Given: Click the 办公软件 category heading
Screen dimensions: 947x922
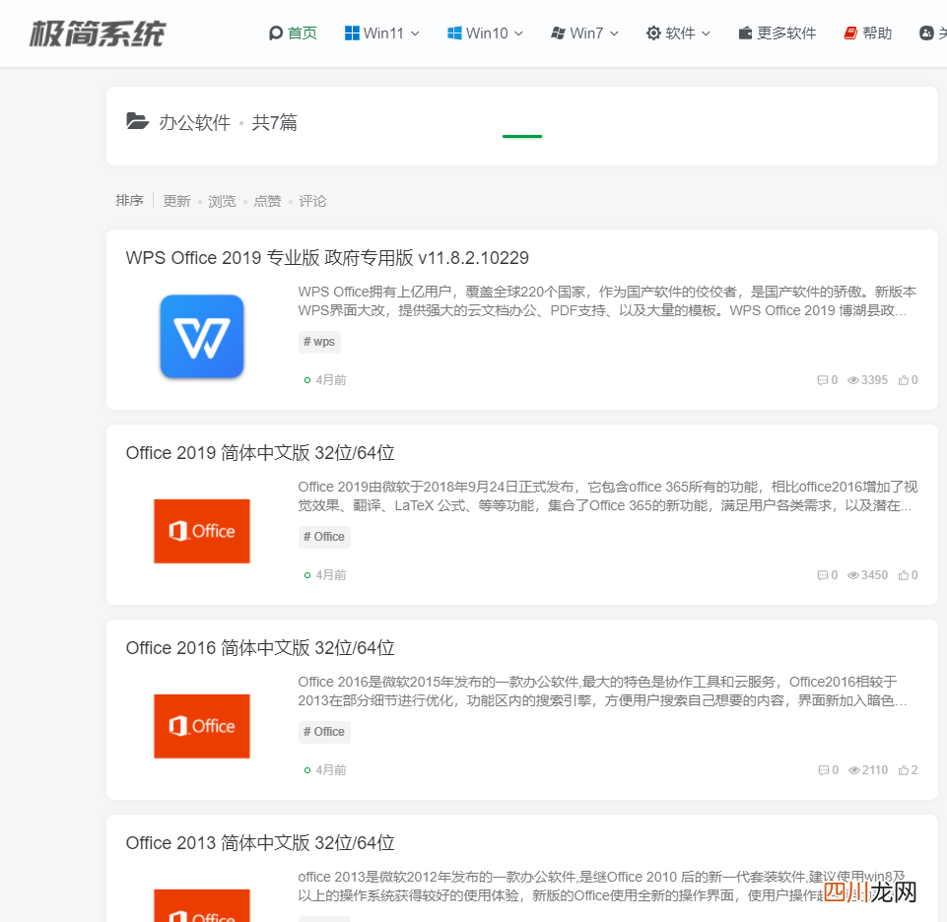Looking at the screenshot, I should pos(194,122).
